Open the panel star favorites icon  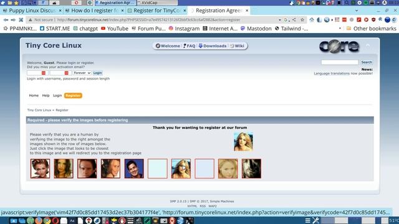coord(17,2)
